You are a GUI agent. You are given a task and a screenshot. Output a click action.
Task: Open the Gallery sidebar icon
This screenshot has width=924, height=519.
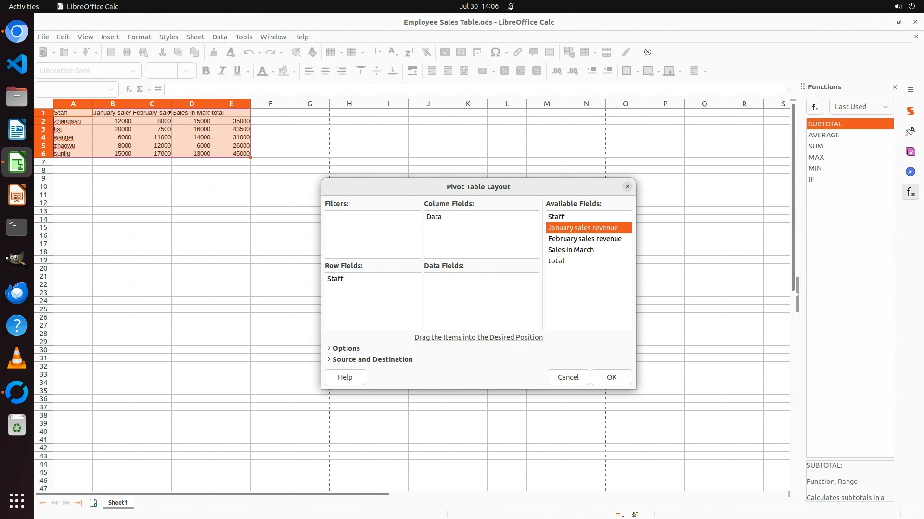910,151
